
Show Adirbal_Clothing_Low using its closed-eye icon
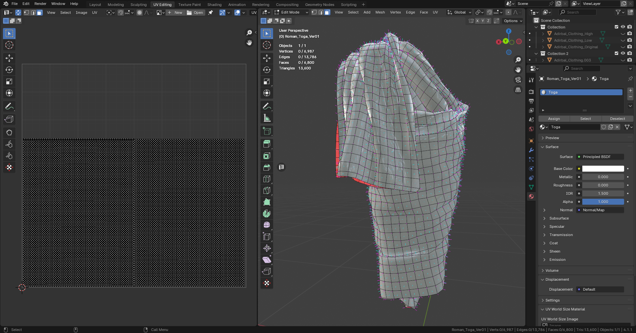[623, 40]
